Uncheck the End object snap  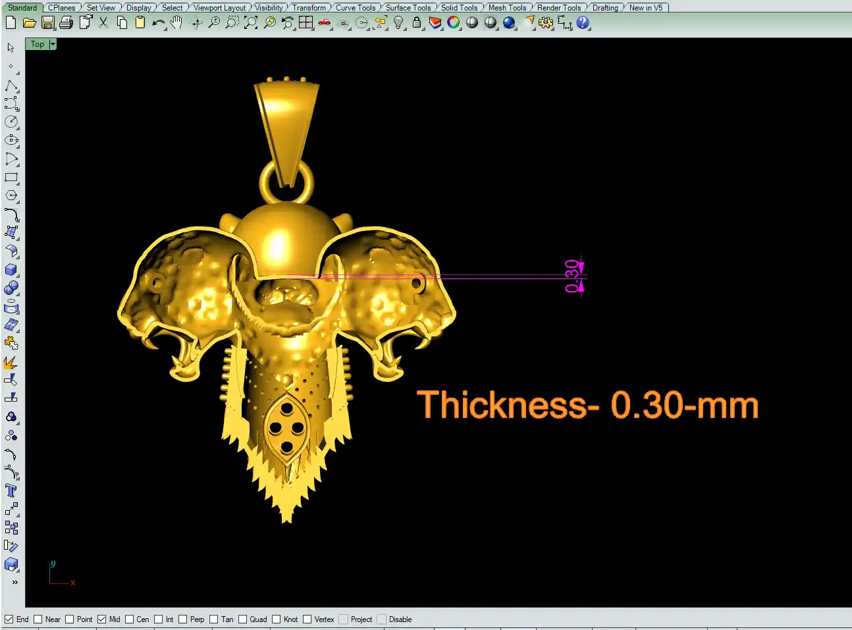9,619
